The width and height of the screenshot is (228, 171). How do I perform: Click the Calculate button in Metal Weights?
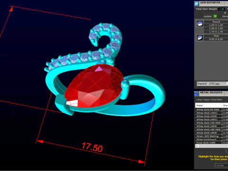click(221, 165)
